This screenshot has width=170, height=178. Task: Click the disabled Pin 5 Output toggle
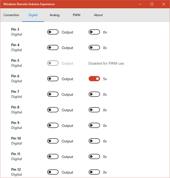pyautogui.click(x=53, y=63)
